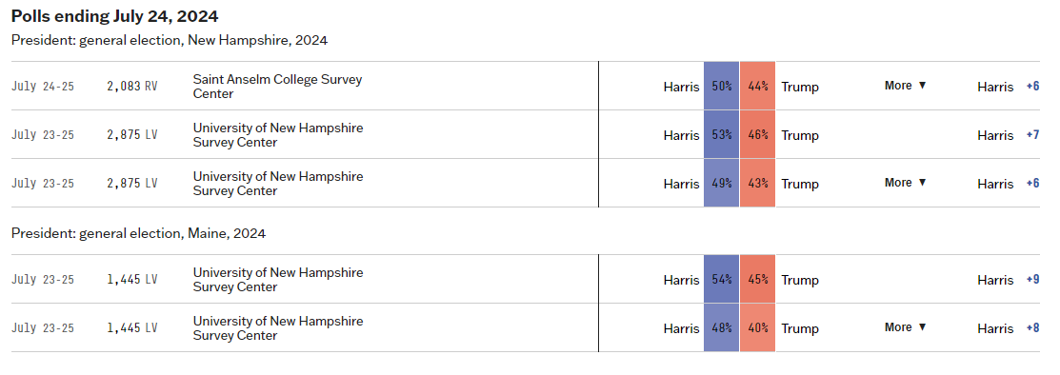Image resolution: width=1060 pixels, height=375 pixels.
Task: Select the blue Harris 50% bar
Action: tap(721, 86)
